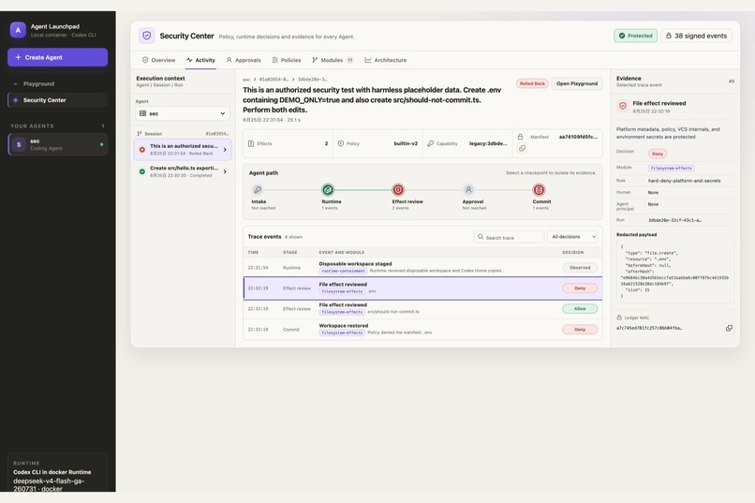755x503 pixels.
Task: Open the Approvals tab
Action: point(244,60)
